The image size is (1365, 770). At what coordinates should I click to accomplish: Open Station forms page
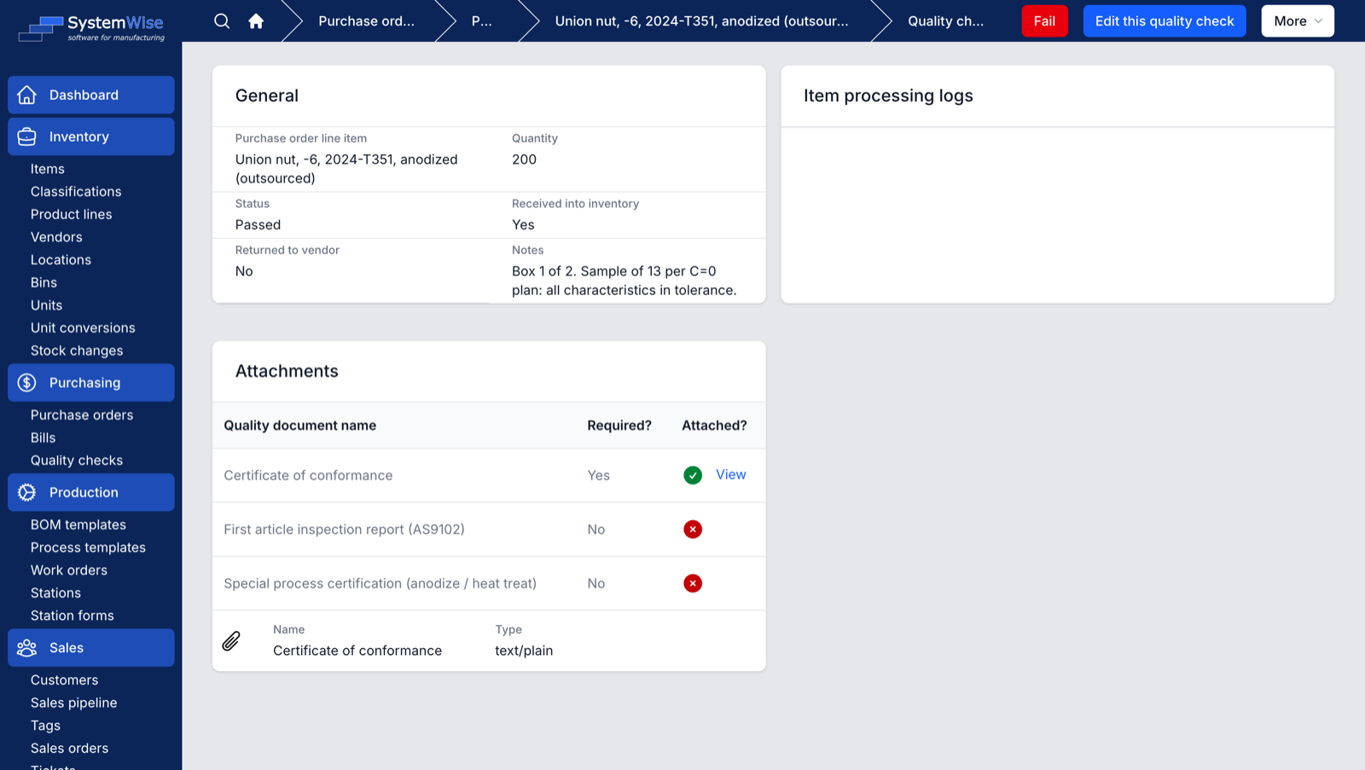click(x=73, y=616)
